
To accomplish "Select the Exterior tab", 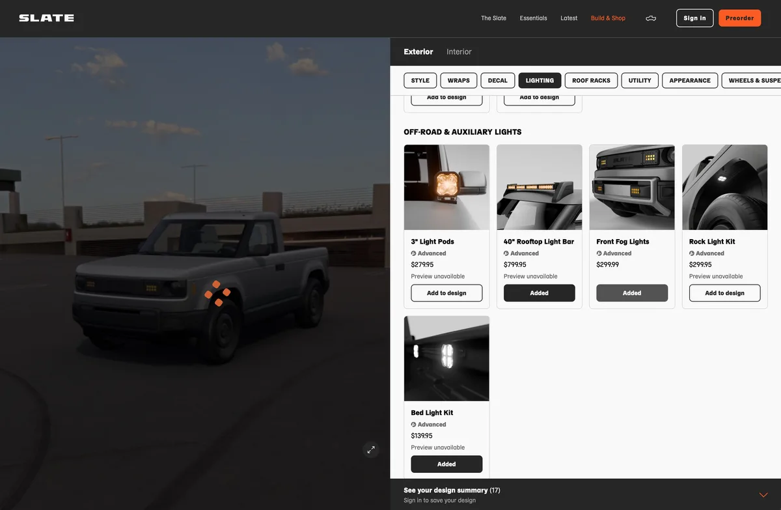I will (418, 51).
